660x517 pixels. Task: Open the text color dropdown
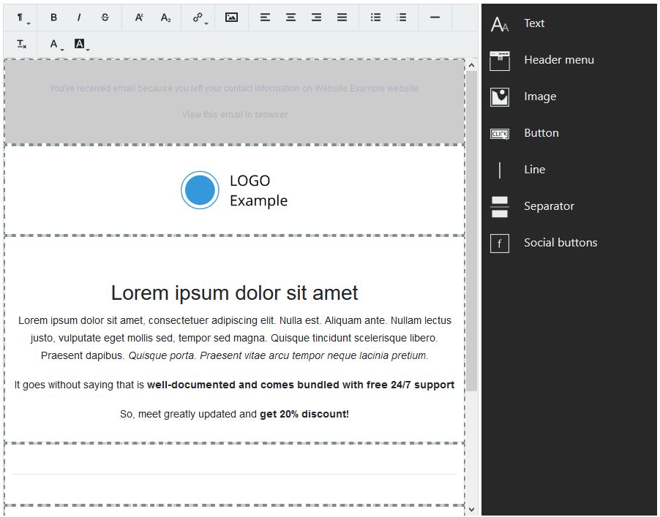[56, 45]
